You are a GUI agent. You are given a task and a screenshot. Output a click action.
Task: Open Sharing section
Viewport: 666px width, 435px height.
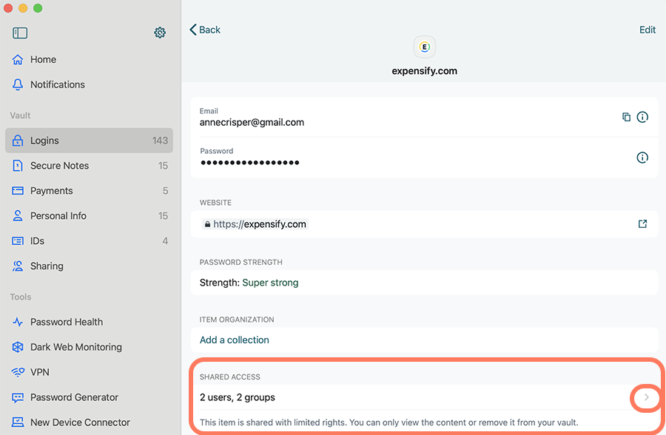(x=90, y=266)
